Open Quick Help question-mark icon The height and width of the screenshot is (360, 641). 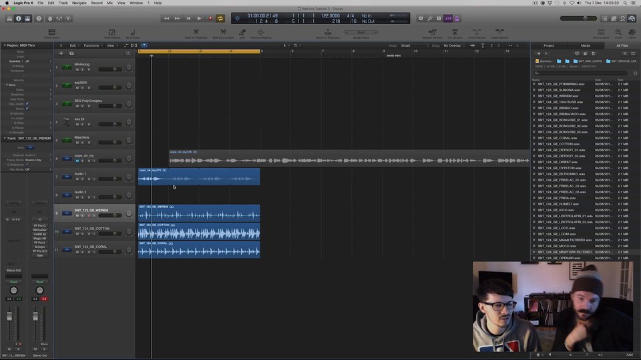(39, 19)
